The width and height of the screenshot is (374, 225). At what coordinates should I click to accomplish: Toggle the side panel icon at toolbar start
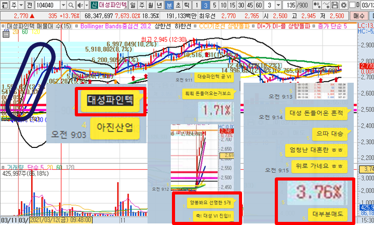pos(5,5)
